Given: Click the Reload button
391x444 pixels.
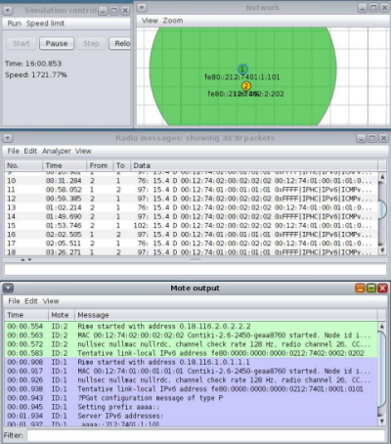Looking at the screenshot, I should 120,43.
